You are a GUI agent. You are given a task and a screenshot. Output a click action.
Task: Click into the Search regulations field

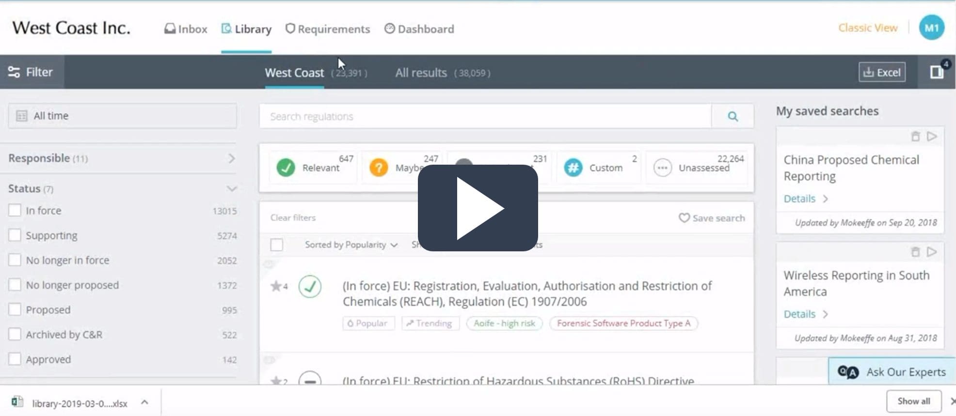[x=485, y=116]
